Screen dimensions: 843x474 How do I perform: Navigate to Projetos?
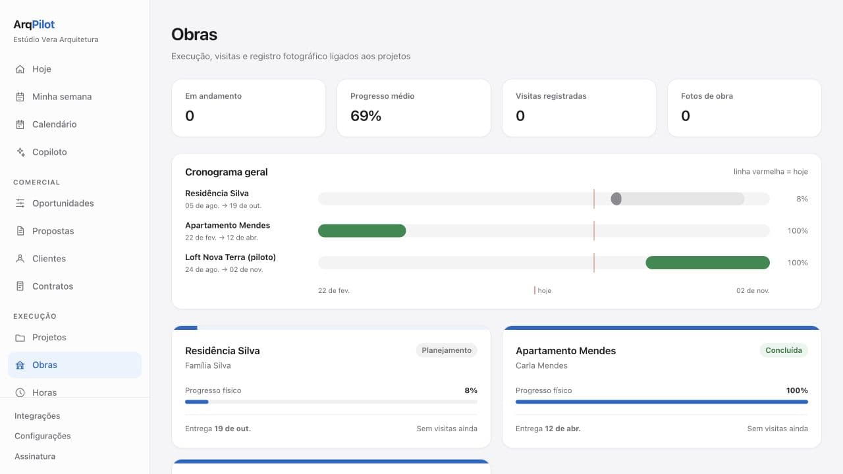tap(74, 338)
